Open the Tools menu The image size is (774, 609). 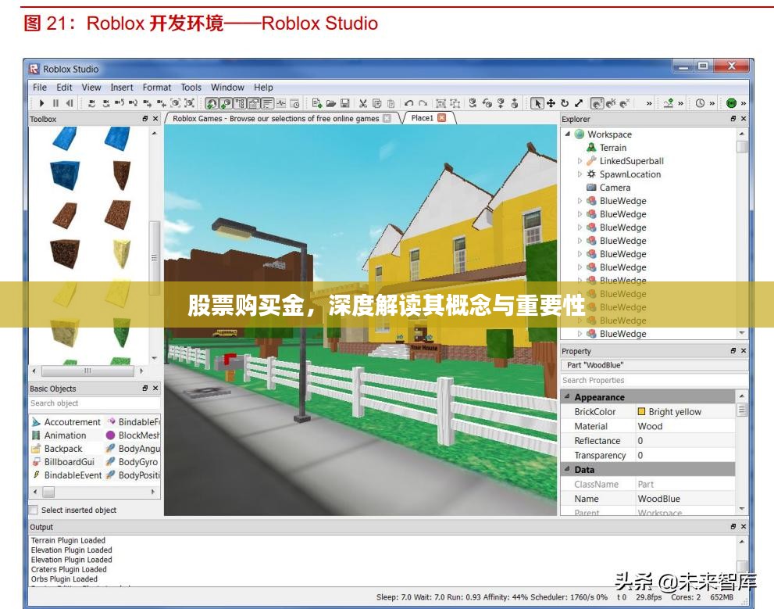191,87
